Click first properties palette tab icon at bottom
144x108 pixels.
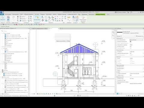pos(118,94)
